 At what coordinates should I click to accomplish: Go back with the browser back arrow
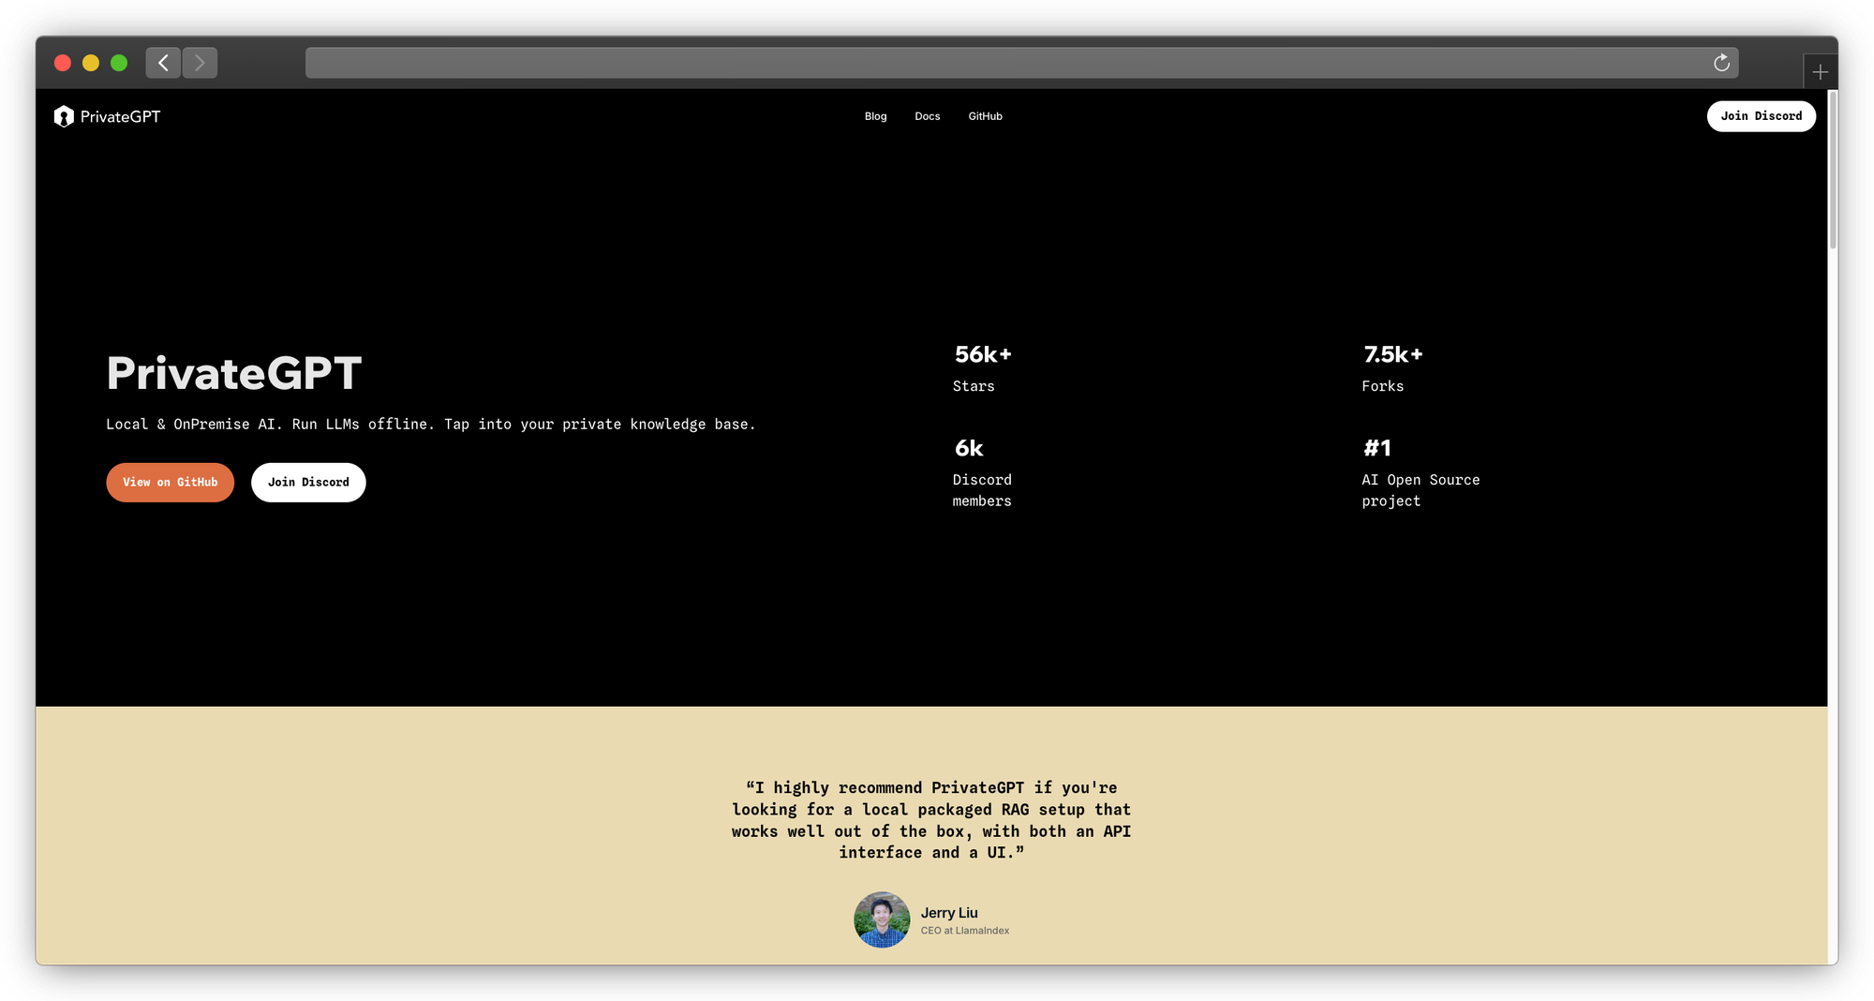(163, 63)
